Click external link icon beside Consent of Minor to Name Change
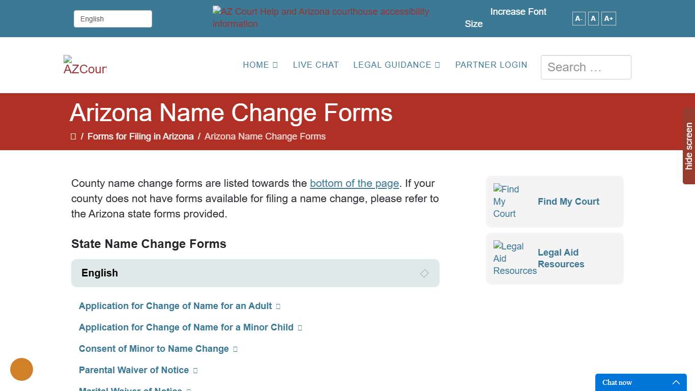The height and width of the screenshot is (391, 695). [235, 349]
